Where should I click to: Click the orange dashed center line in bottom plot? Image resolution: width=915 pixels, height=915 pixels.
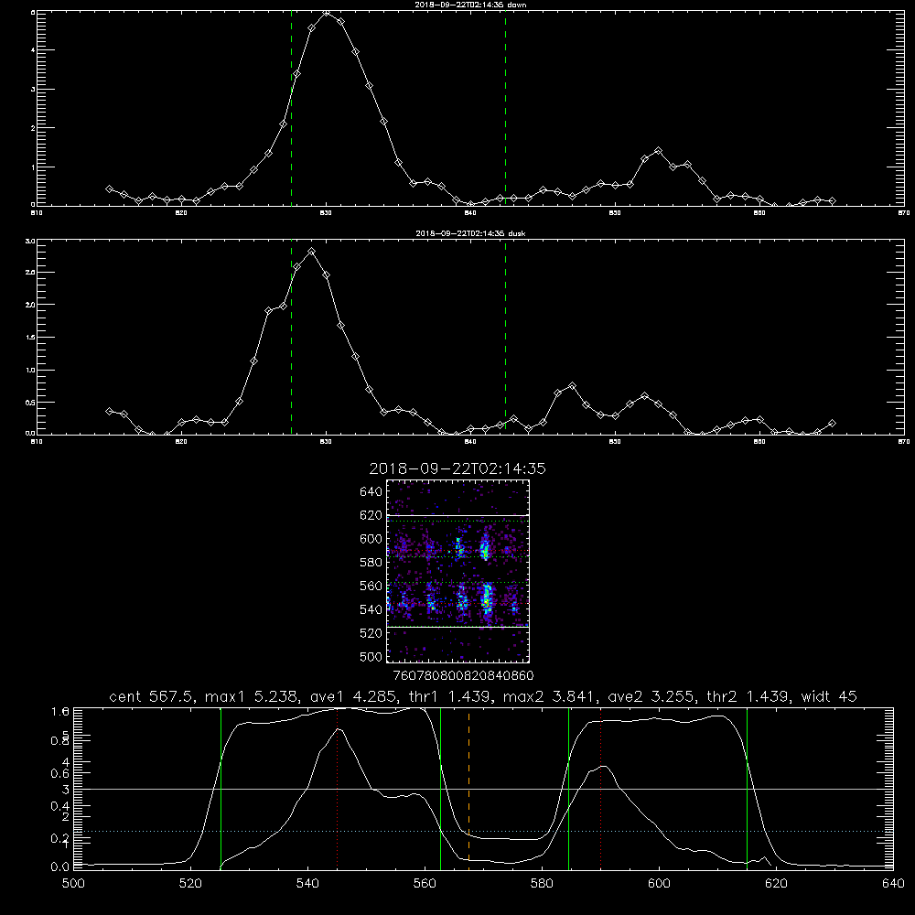[468, 789]
